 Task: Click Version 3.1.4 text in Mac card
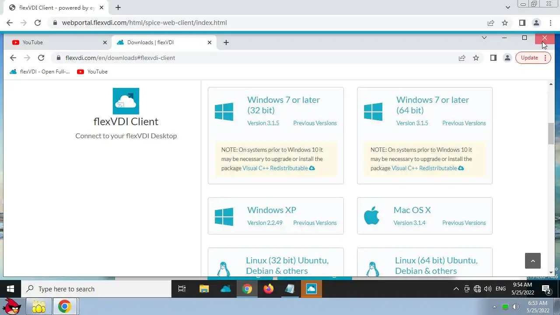pyautogui.click(x=409, y=223)
